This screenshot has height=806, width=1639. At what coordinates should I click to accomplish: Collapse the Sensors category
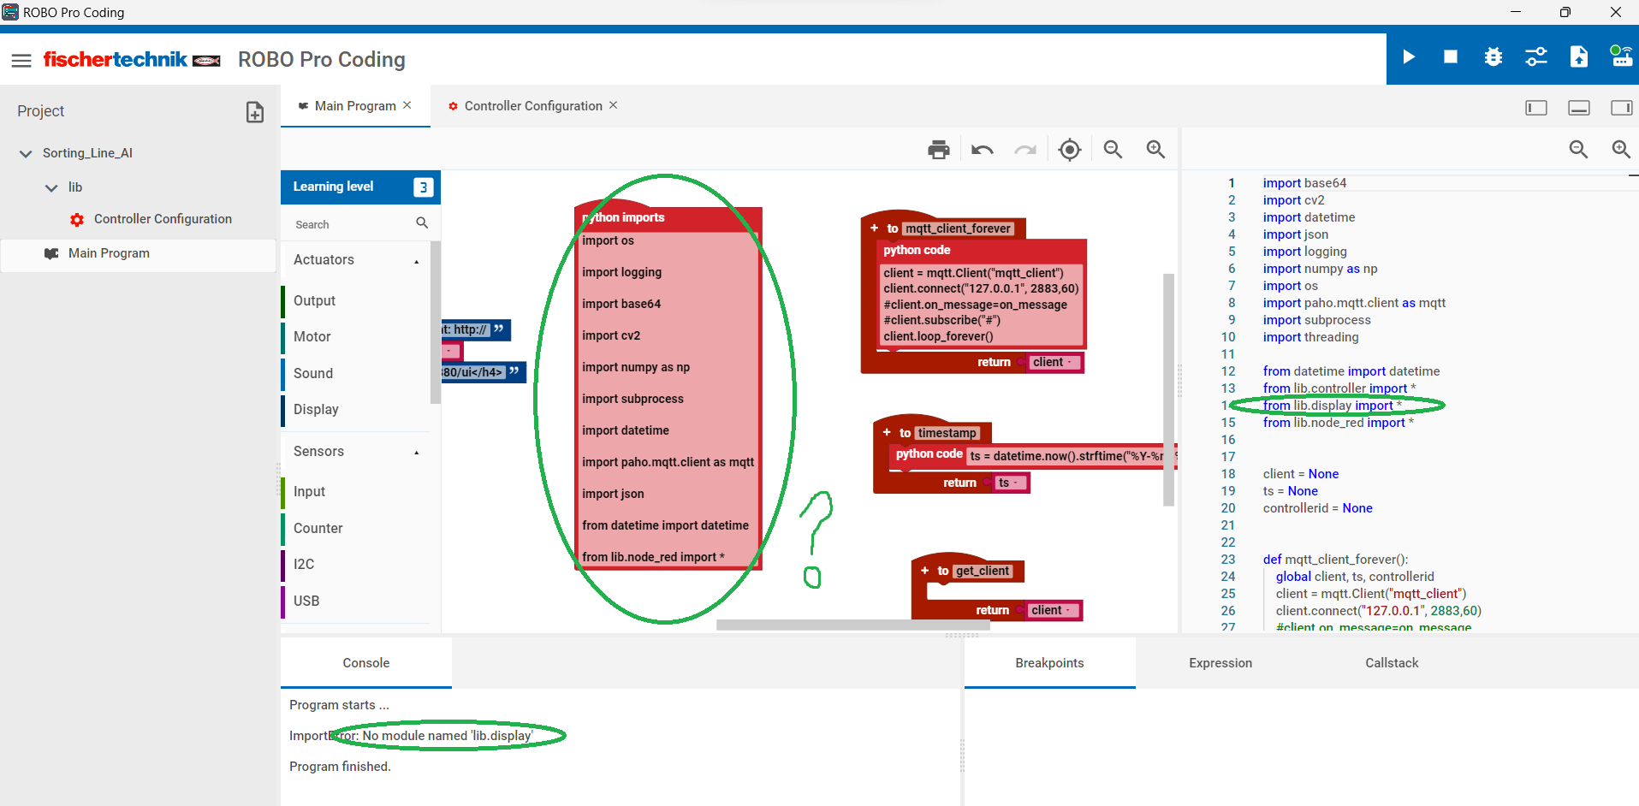[x=417, y=453]
